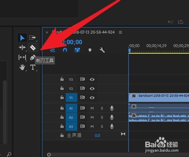The image size is (189, 157).
Task: Solo audio track A3
Action: (102, 127)
